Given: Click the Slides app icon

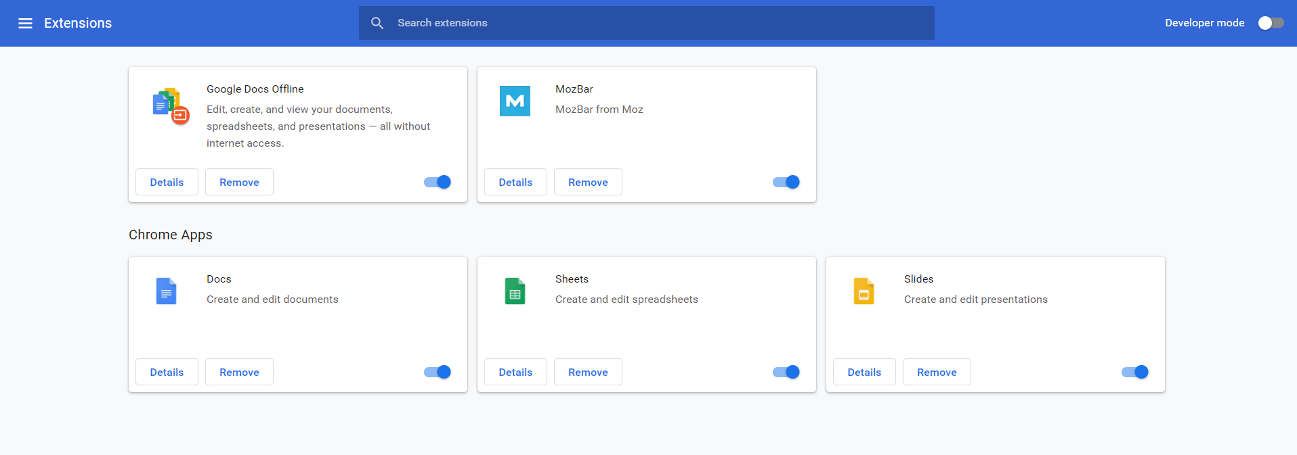Looking at the screenshot, I should point(864,291).
